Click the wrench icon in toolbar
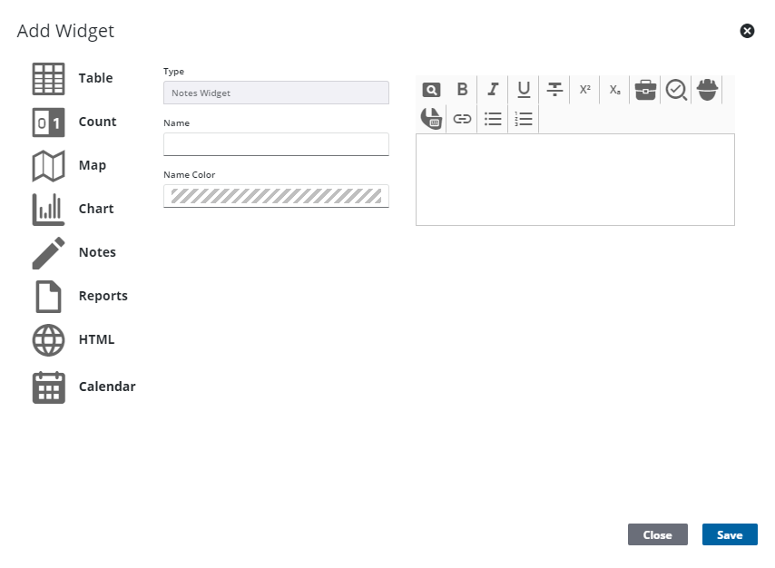Screen dimensions: 775x568 (x=431, y=119)
